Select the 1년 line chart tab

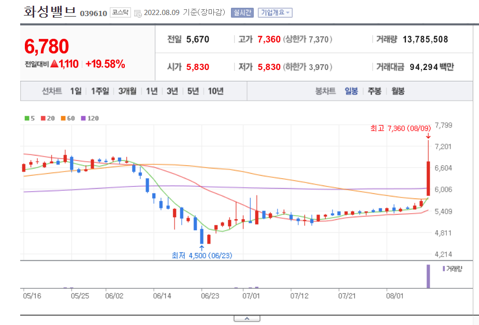[152, 91]
